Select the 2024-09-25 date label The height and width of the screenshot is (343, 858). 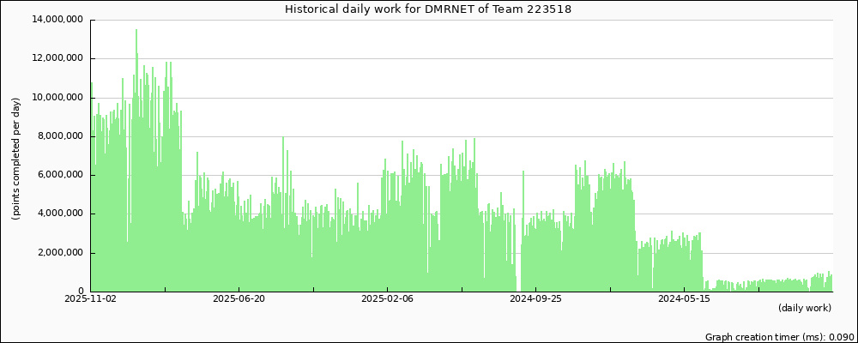click(535, 299)
